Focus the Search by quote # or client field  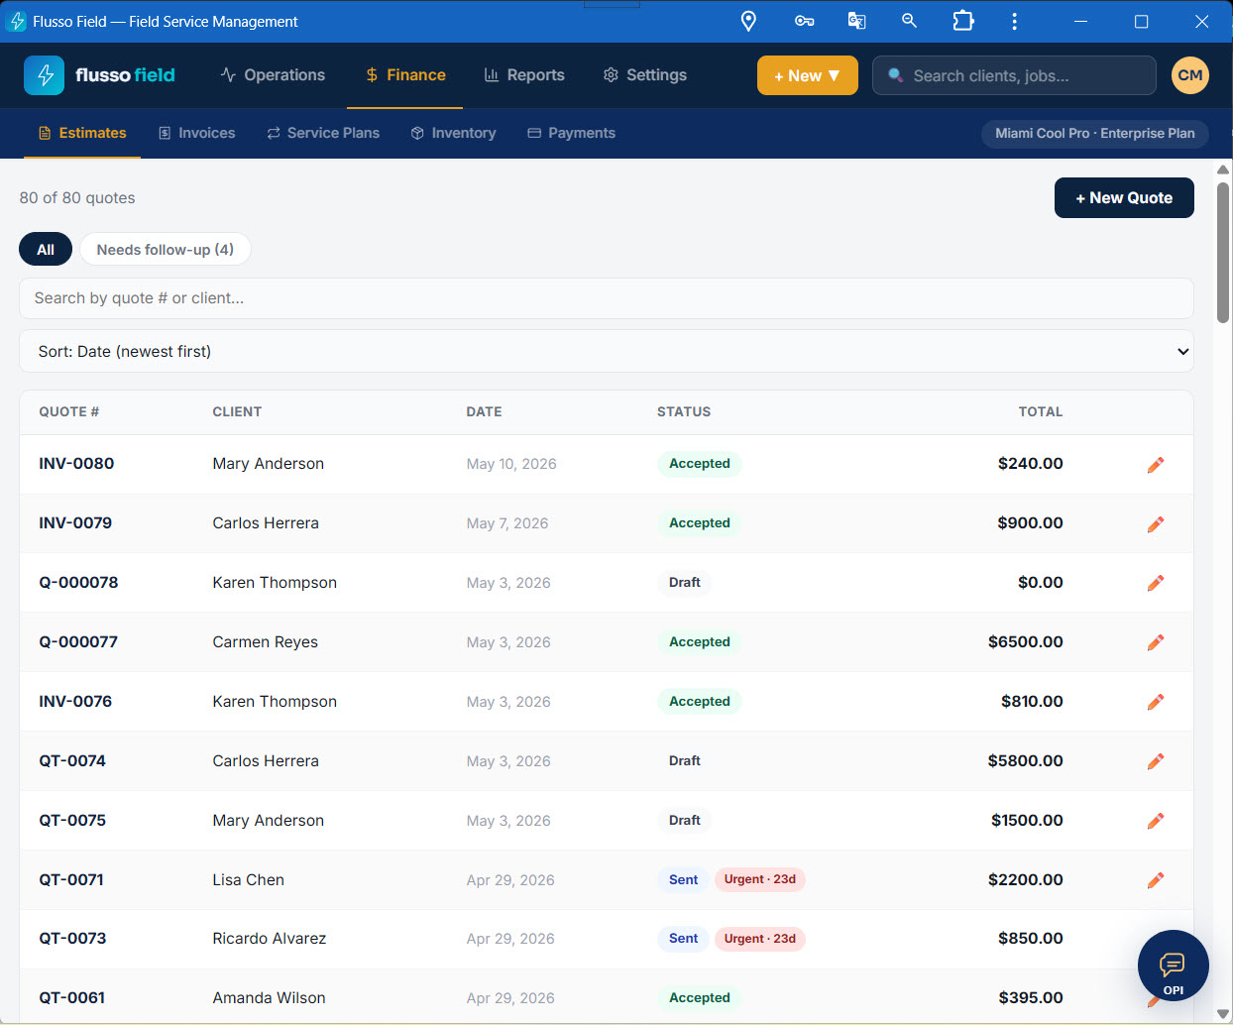[607, 298]
